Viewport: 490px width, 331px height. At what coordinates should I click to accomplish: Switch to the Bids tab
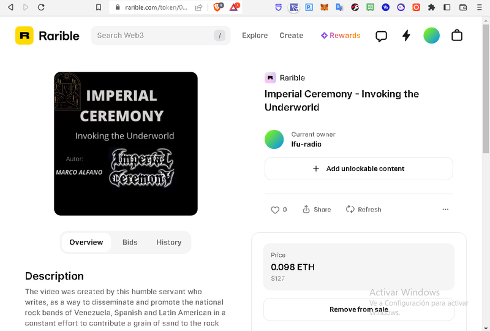point(130,242)
